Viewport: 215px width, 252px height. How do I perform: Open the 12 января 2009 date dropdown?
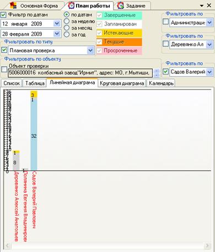coord(57,24)
